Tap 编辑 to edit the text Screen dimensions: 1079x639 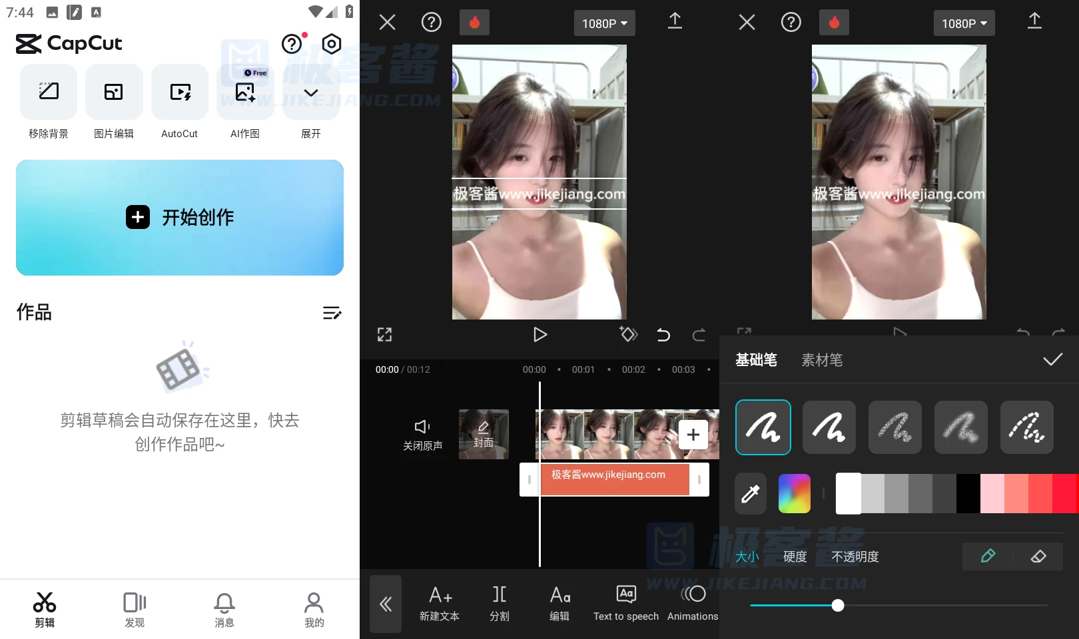pos(559,604)
